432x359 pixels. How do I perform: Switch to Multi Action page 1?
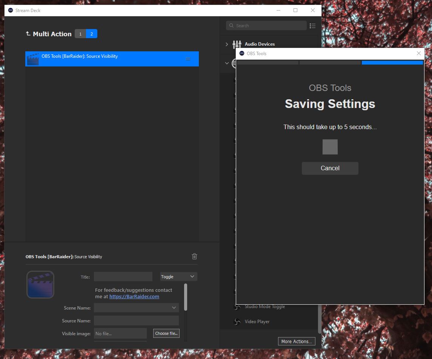80,34
